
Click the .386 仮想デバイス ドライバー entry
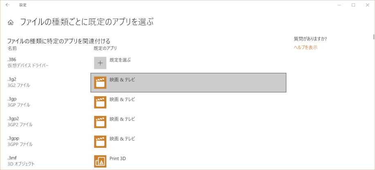click(x=28, y=63)
